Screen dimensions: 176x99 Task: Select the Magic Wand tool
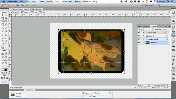click(3, 28)
